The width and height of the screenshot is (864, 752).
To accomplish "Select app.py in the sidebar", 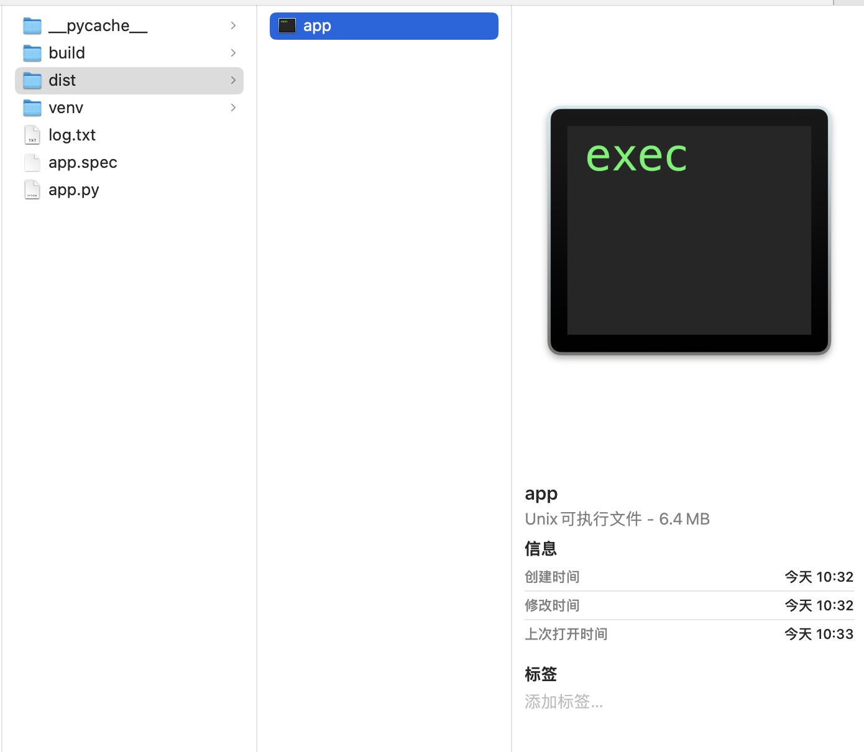I will 74,190.
